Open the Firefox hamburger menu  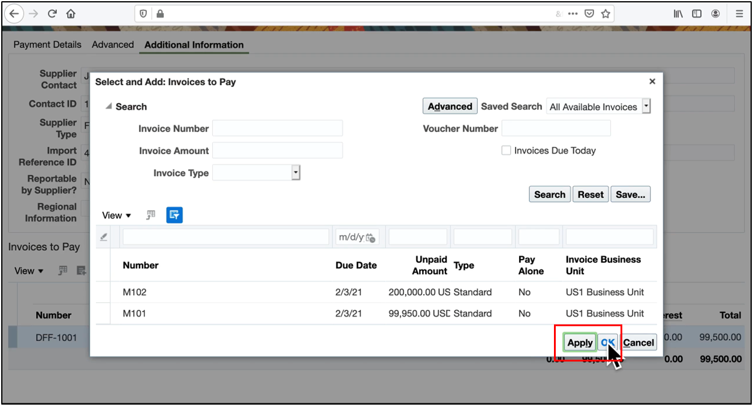[739, 13]
